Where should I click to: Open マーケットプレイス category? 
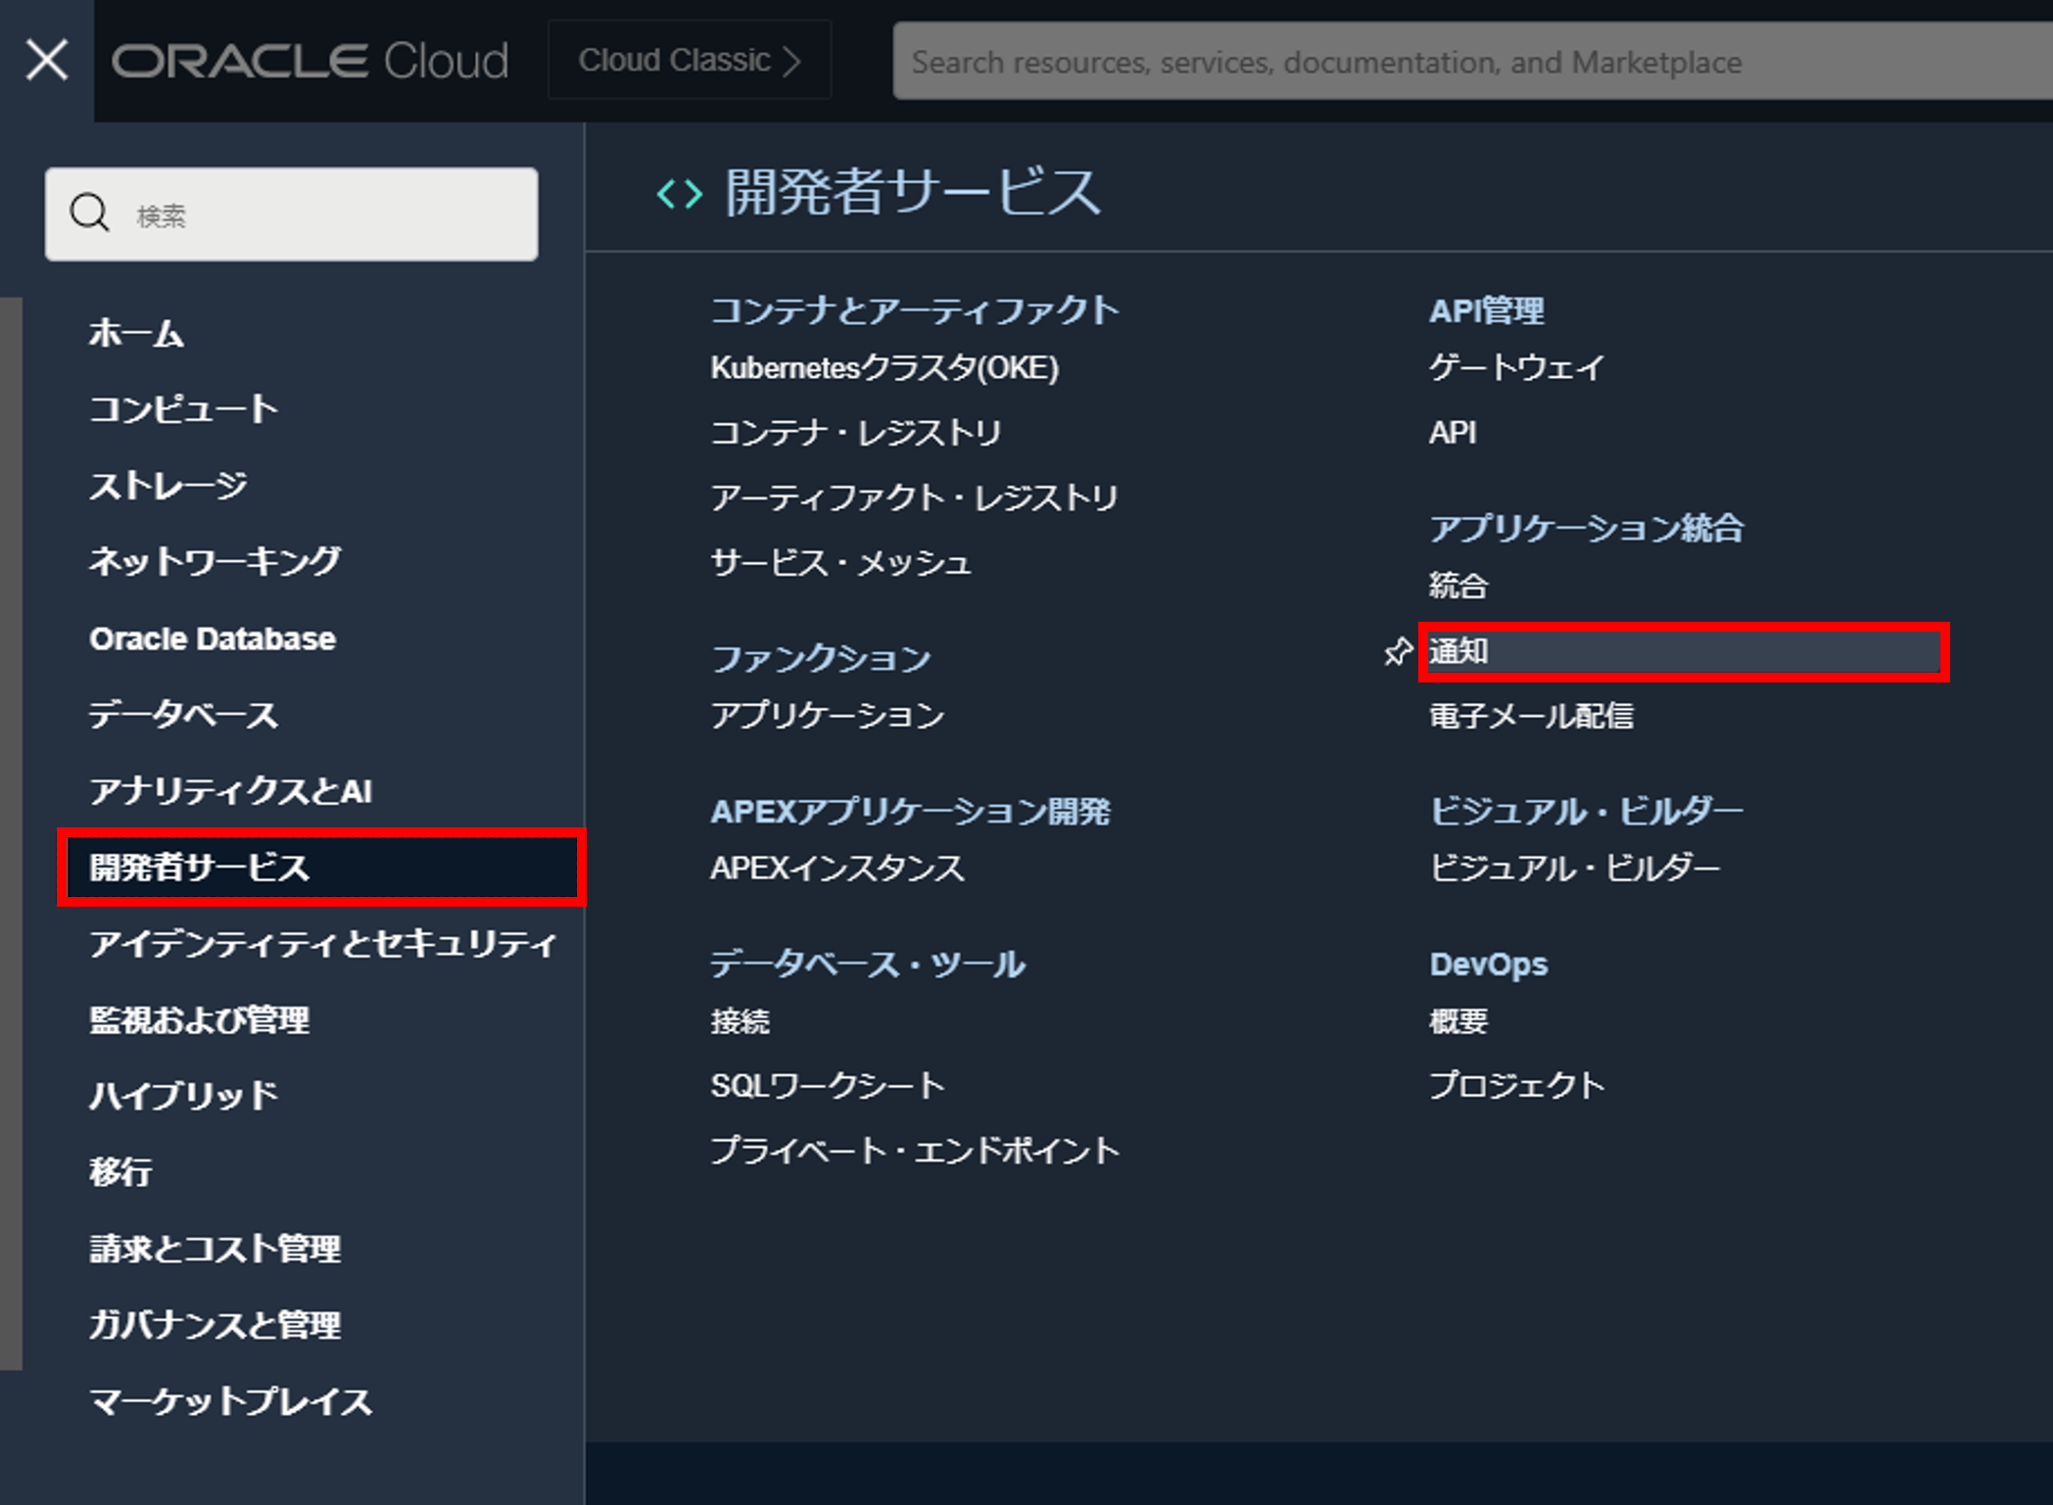231,1401
